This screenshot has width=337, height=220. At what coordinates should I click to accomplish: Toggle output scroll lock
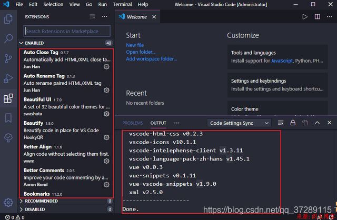click(x=293, y=123)
